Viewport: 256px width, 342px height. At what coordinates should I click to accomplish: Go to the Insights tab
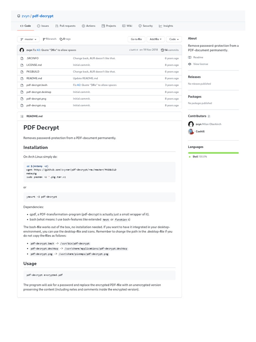[x=166, y=26]
